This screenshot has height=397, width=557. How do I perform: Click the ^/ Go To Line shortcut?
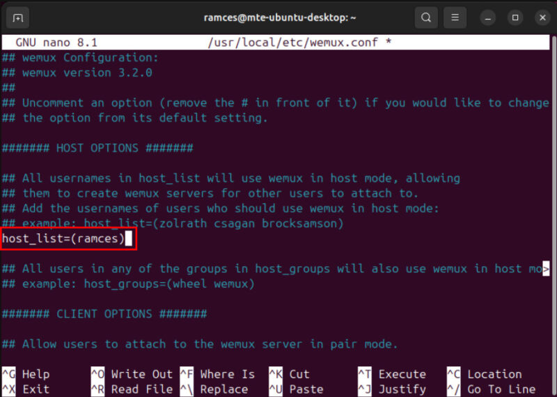(x=492, y=389)
